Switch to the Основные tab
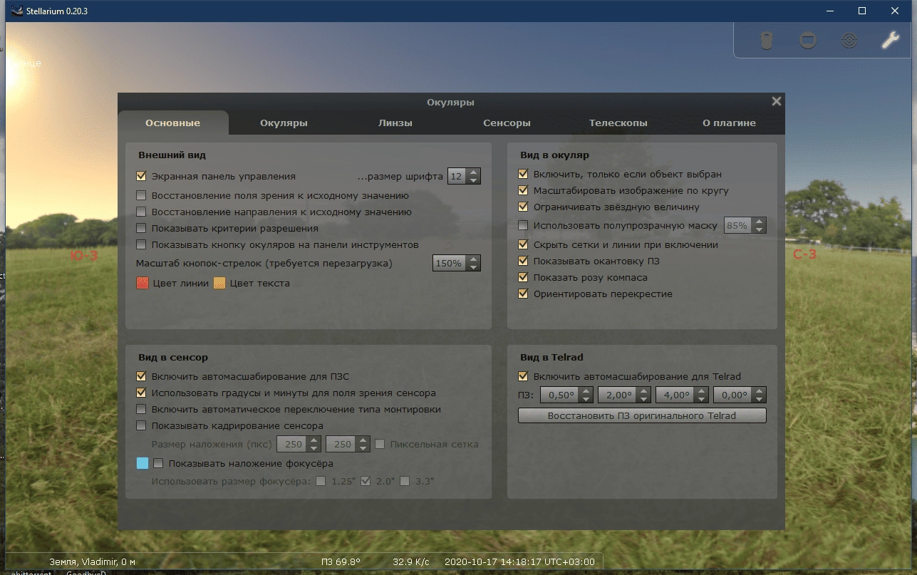Viewport: 917px width, 575px height. pyautogui.click(x=173, y=123)
